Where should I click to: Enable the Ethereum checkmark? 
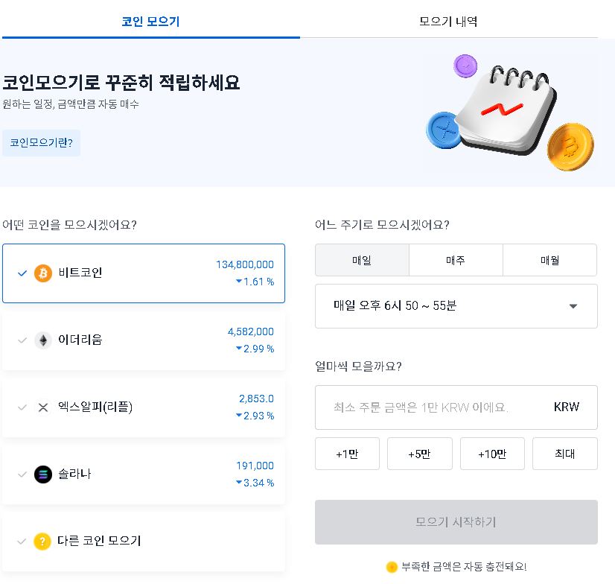tap(22, 340)
